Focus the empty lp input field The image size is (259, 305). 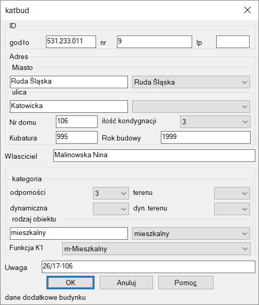click(233, 42)
